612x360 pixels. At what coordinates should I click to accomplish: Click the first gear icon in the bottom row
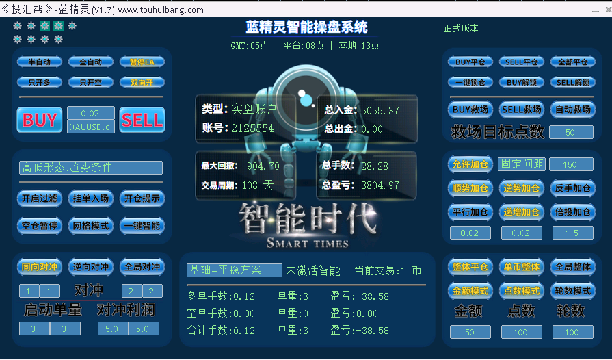pos(17,39)
